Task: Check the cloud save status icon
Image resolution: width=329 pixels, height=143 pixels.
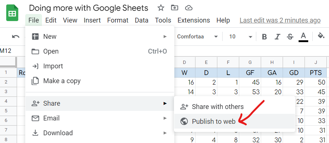Action: pos(189,8)
